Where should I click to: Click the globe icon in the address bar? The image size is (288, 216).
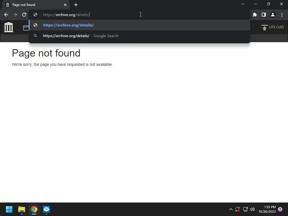pos(35,15)
